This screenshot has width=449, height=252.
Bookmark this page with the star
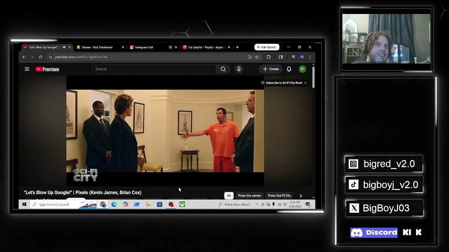257,57
